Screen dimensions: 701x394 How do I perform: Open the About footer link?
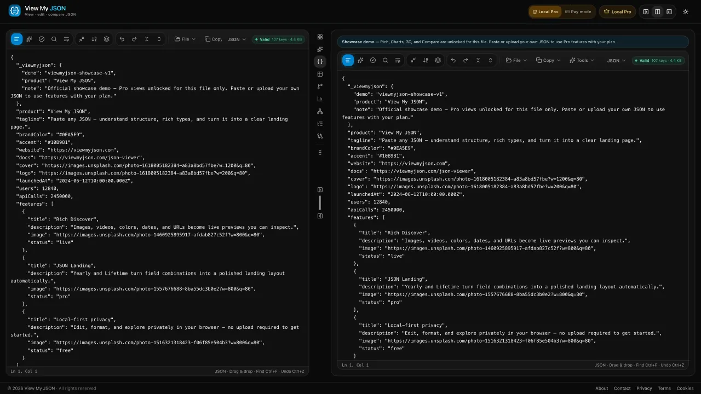601,389
